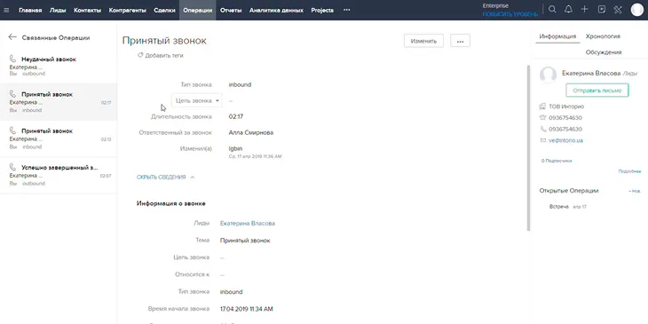Open Projects module
648x324 pixels.
click(322, 11)
